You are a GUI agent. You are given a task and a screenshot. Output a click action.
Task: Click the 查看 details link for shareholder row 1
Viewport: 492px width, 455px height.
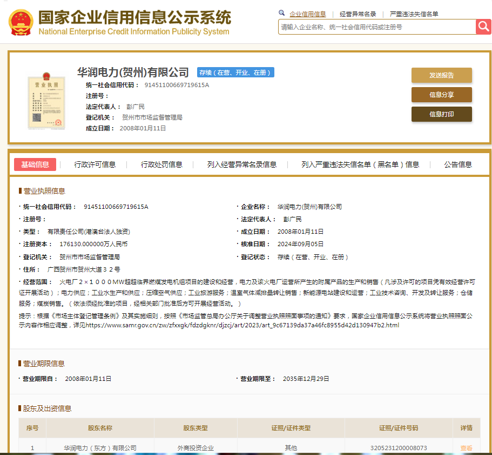[466, 448]
